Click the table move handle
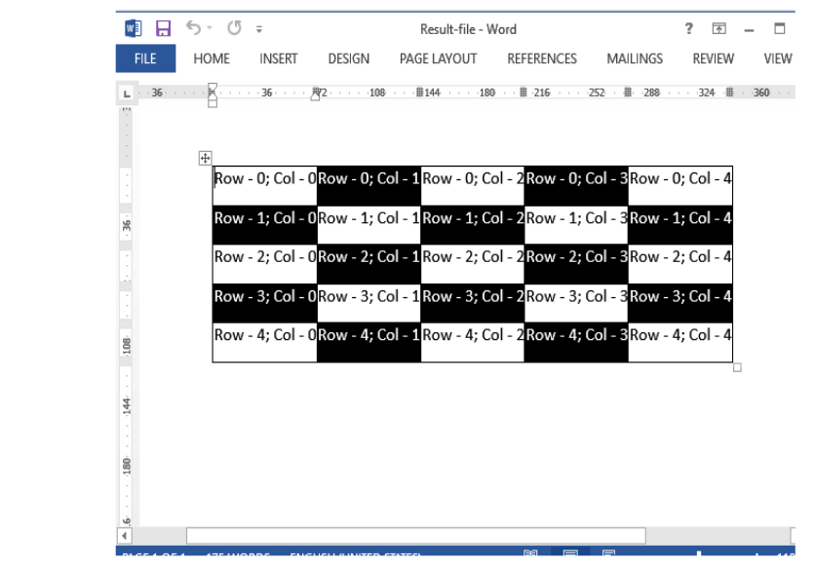 (206, 158)
